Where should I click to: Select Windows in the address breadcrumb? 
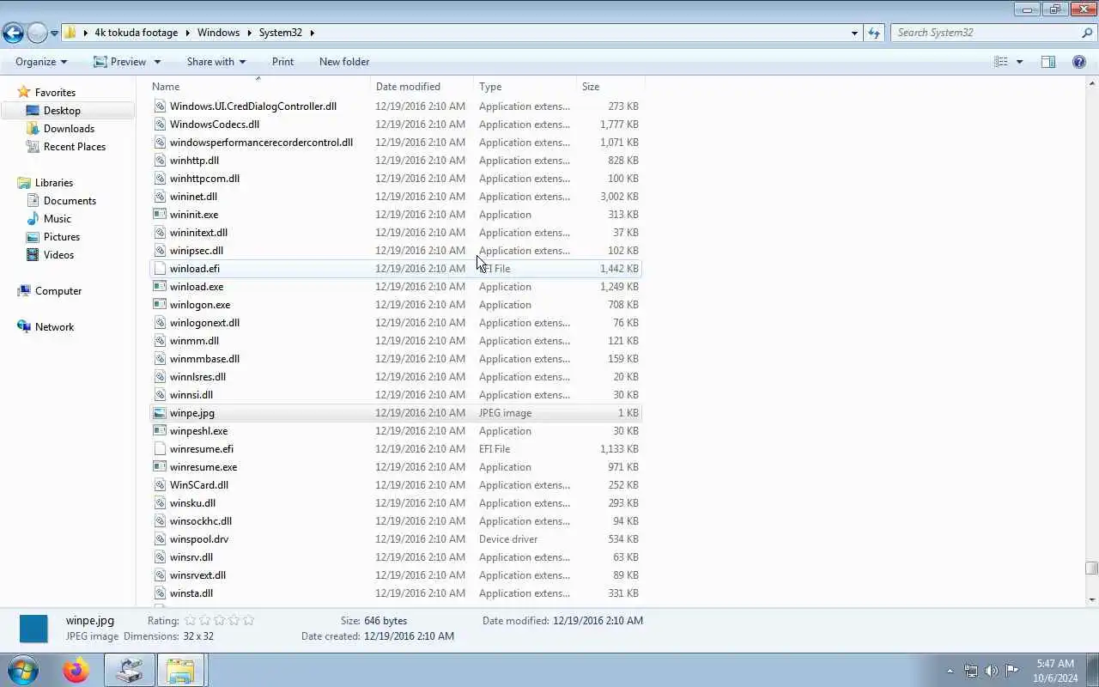218,33
